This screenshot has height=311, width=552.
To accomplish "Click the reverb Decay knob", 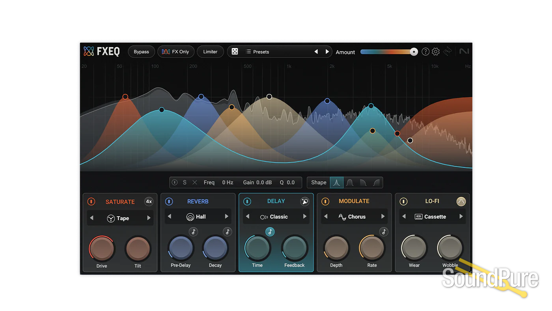I will click(x=215, y=248).
